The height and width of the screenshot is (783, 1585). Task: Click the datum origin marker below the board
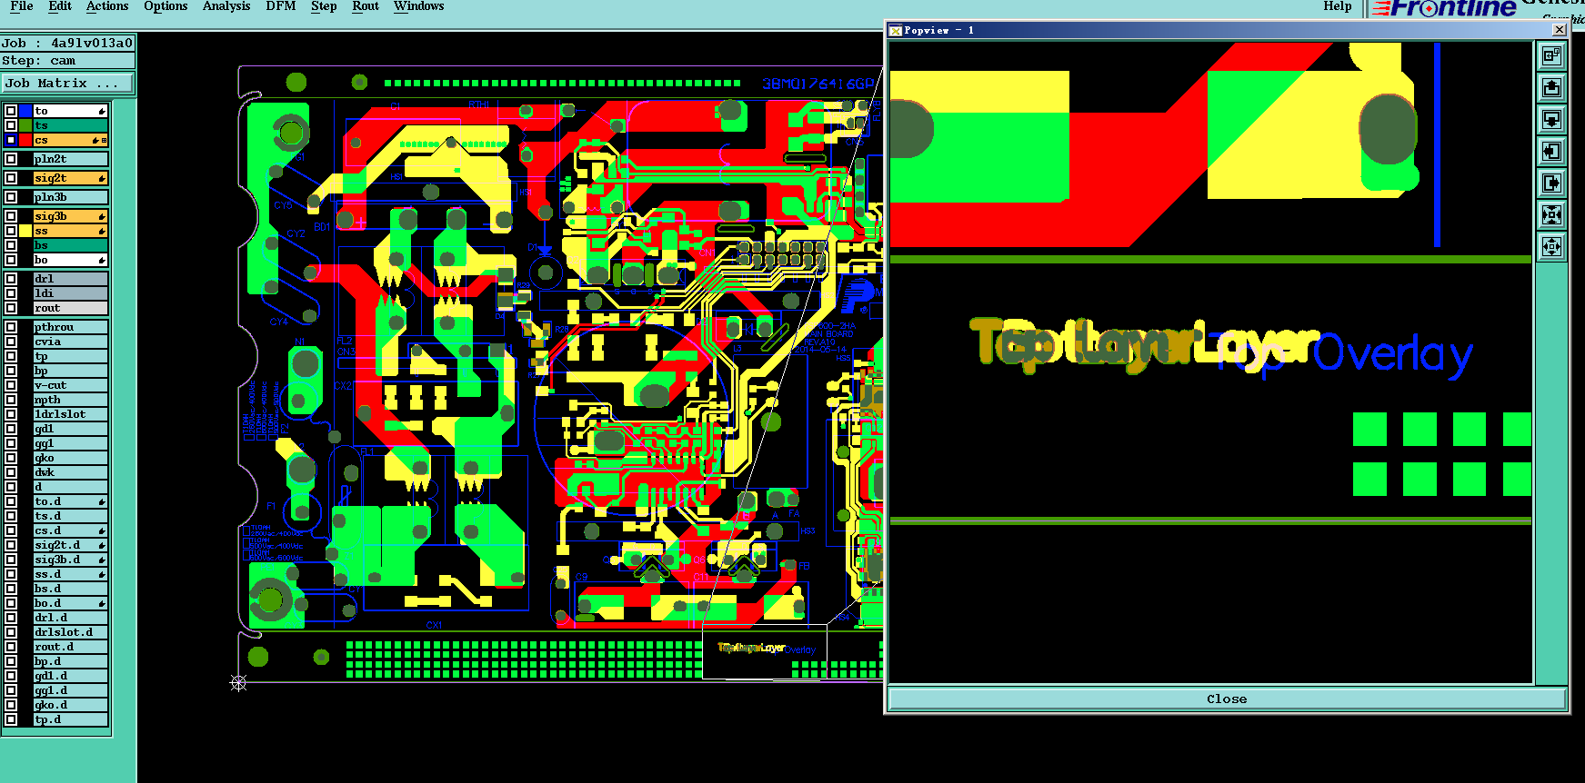tap(238, 683)
